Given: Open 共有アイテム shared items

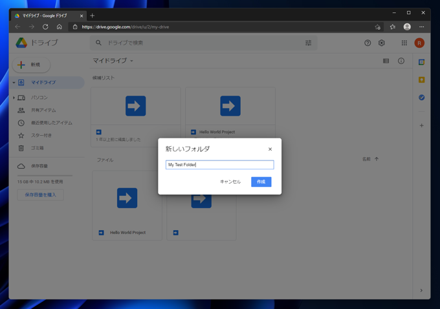Looking at the screenshot, I should (43, 110).
